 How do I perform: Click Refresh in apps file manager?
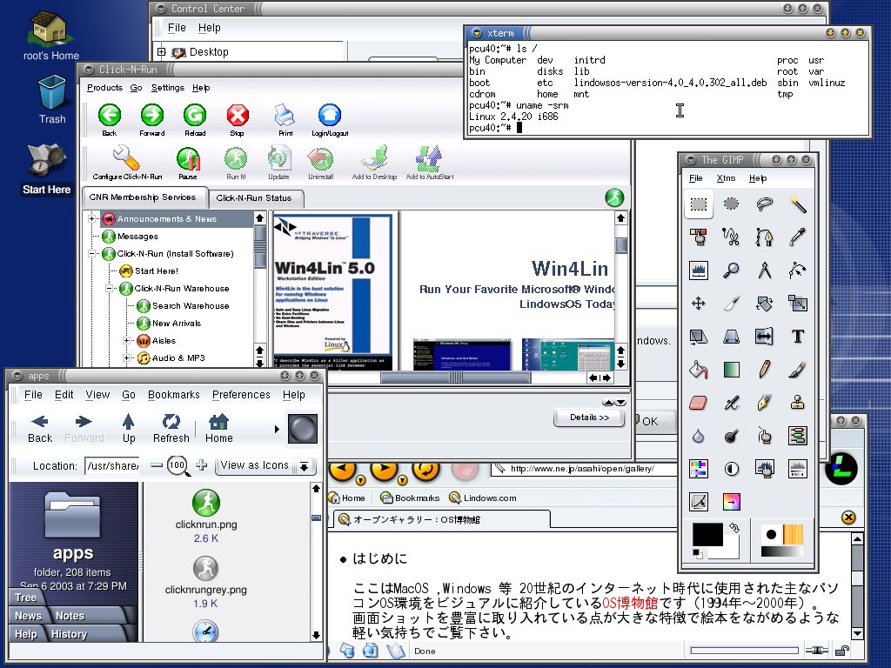171,428
